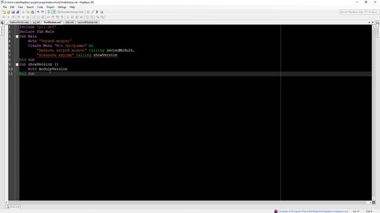This screenshot has width=380, height=213.
Task: Click the Search MapBasic Help field
Action: [x=359, y=12]
